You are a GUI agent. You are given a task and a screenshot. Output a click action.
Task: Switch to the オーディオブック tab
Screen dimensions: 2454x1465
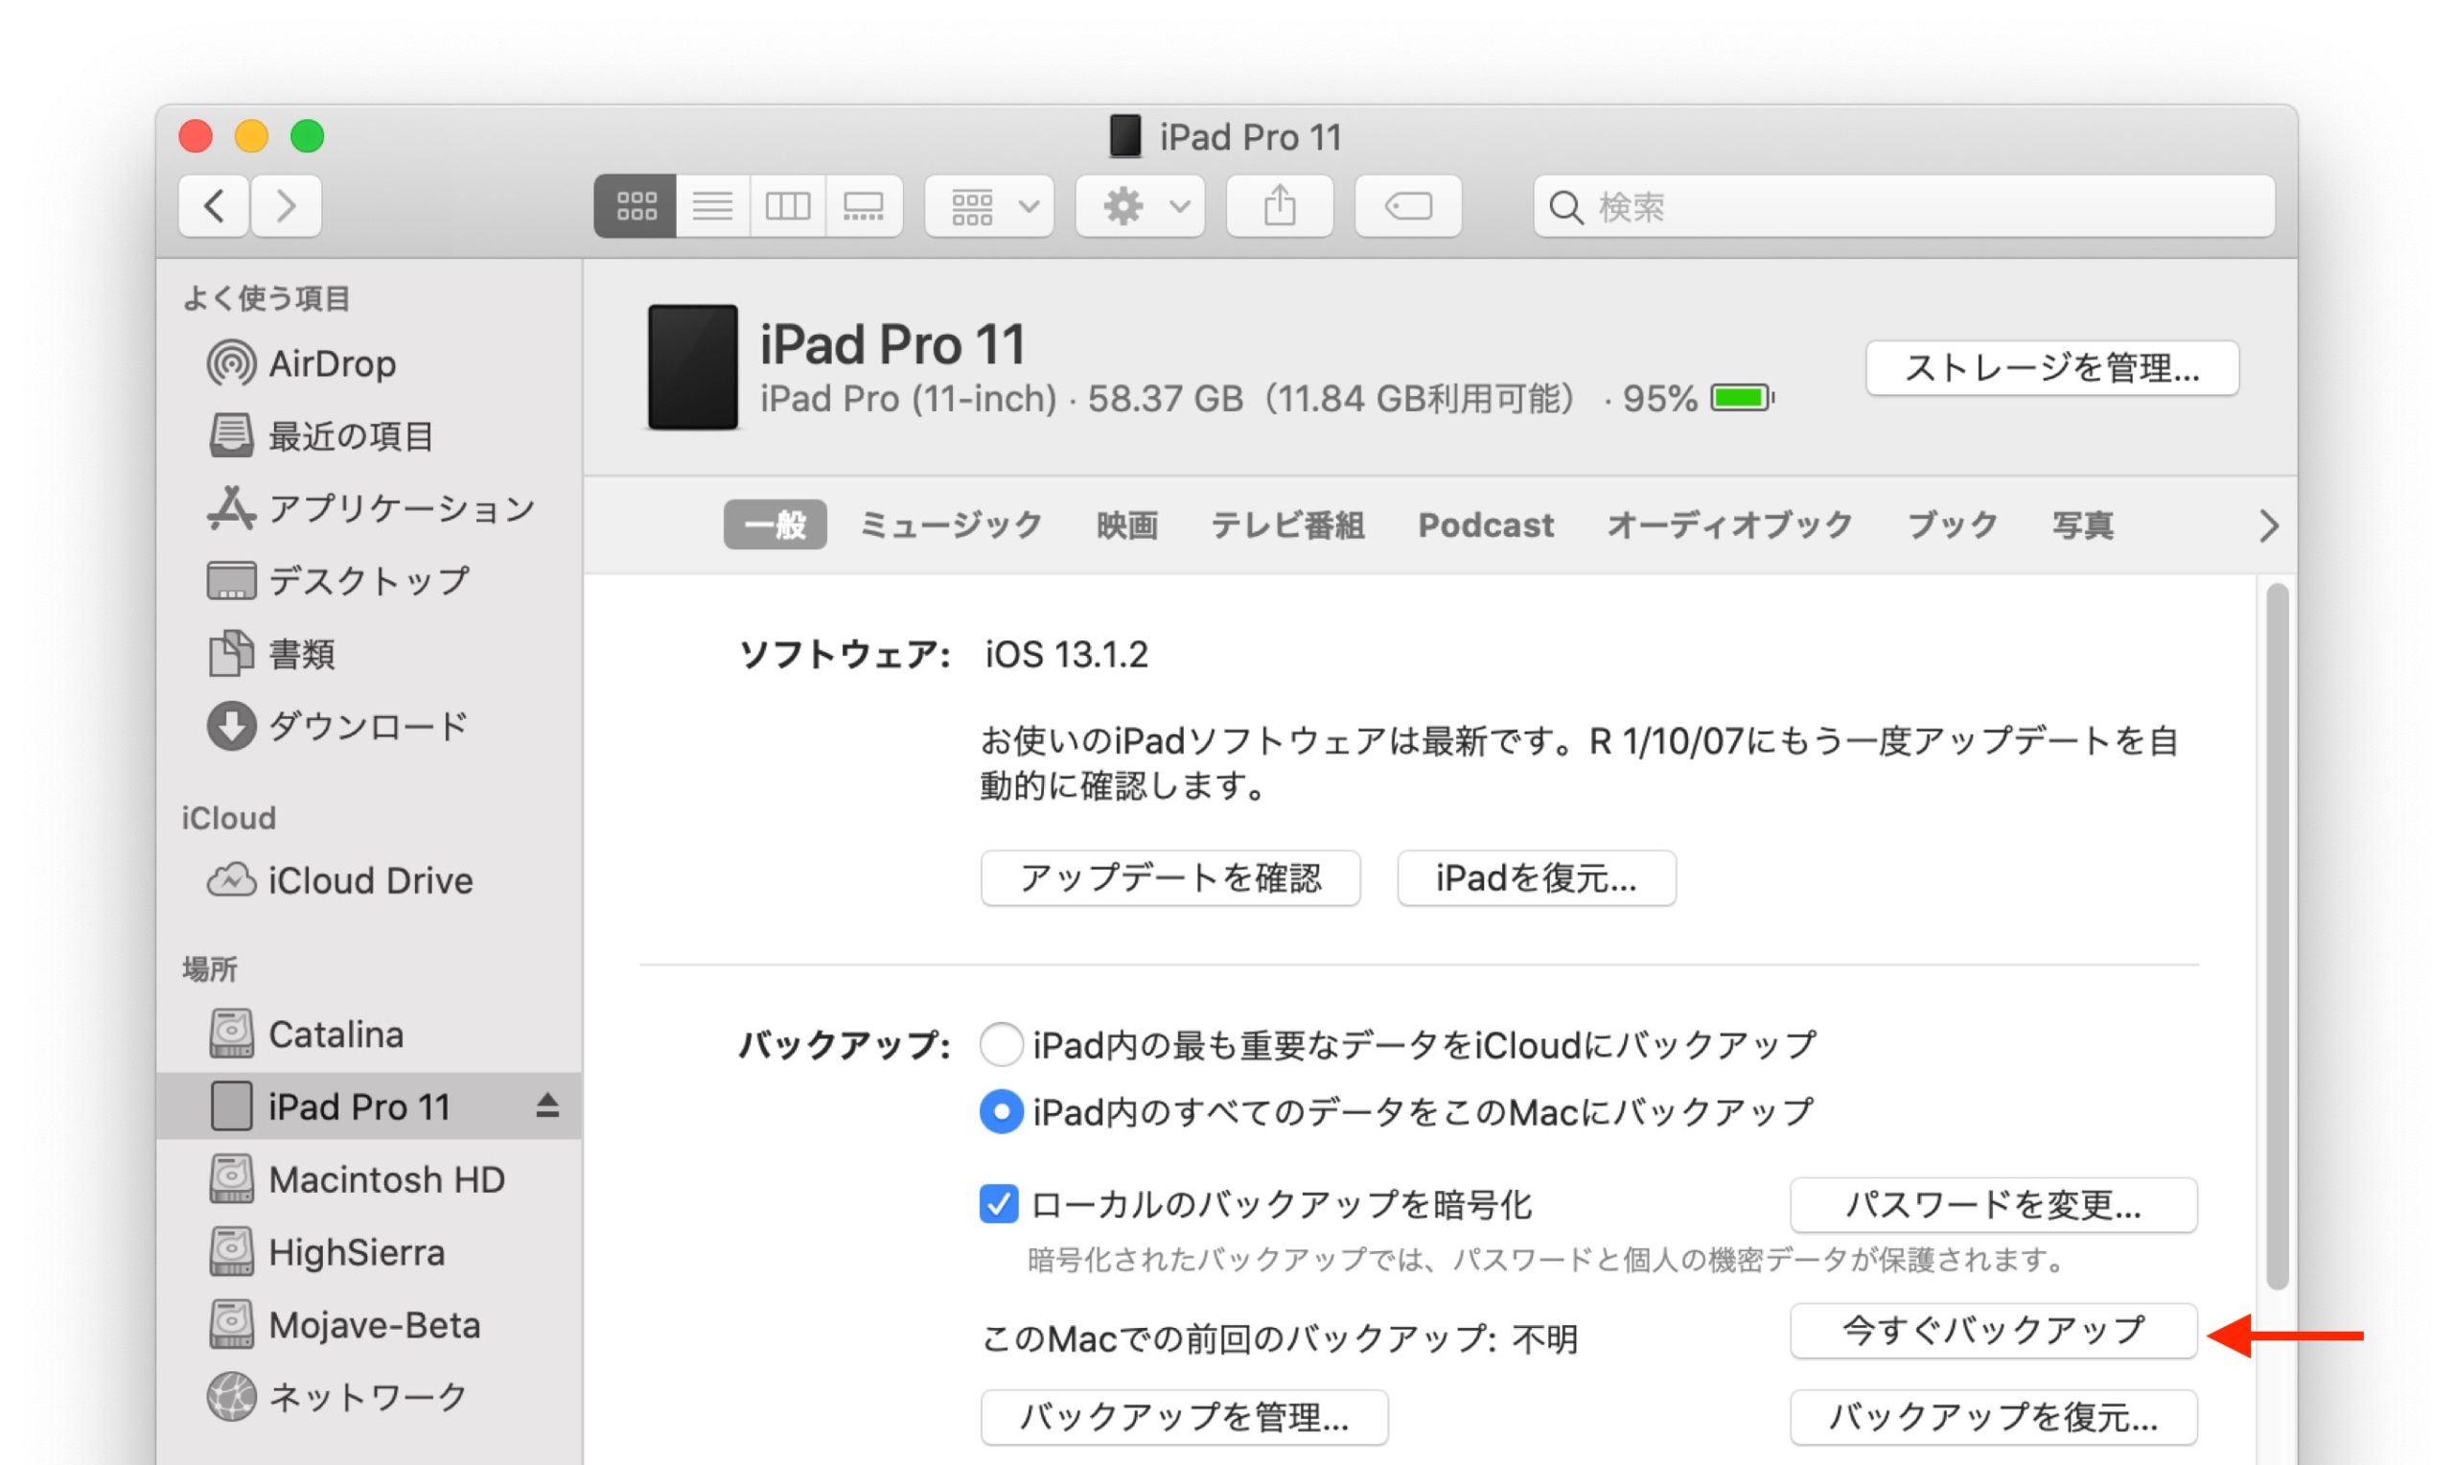[1730, 524]
